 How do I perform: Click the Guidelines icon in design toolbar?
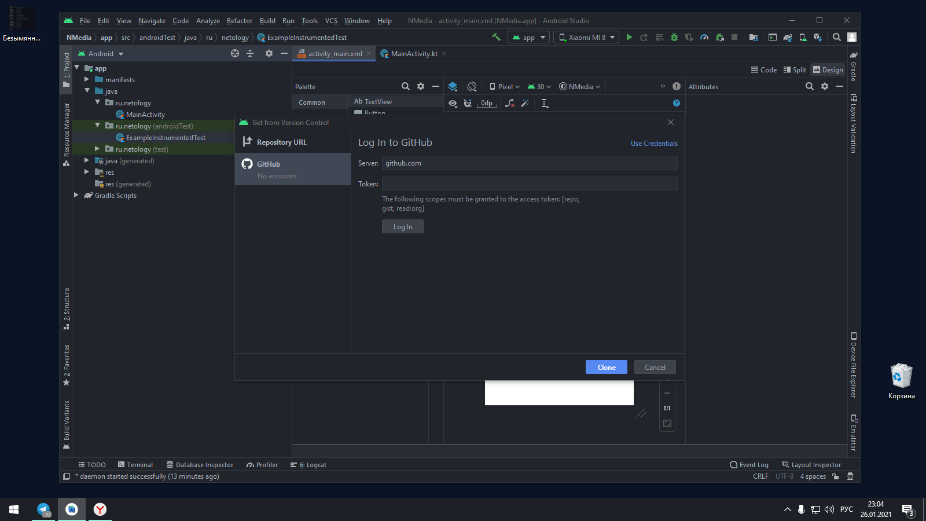point(545,103)
